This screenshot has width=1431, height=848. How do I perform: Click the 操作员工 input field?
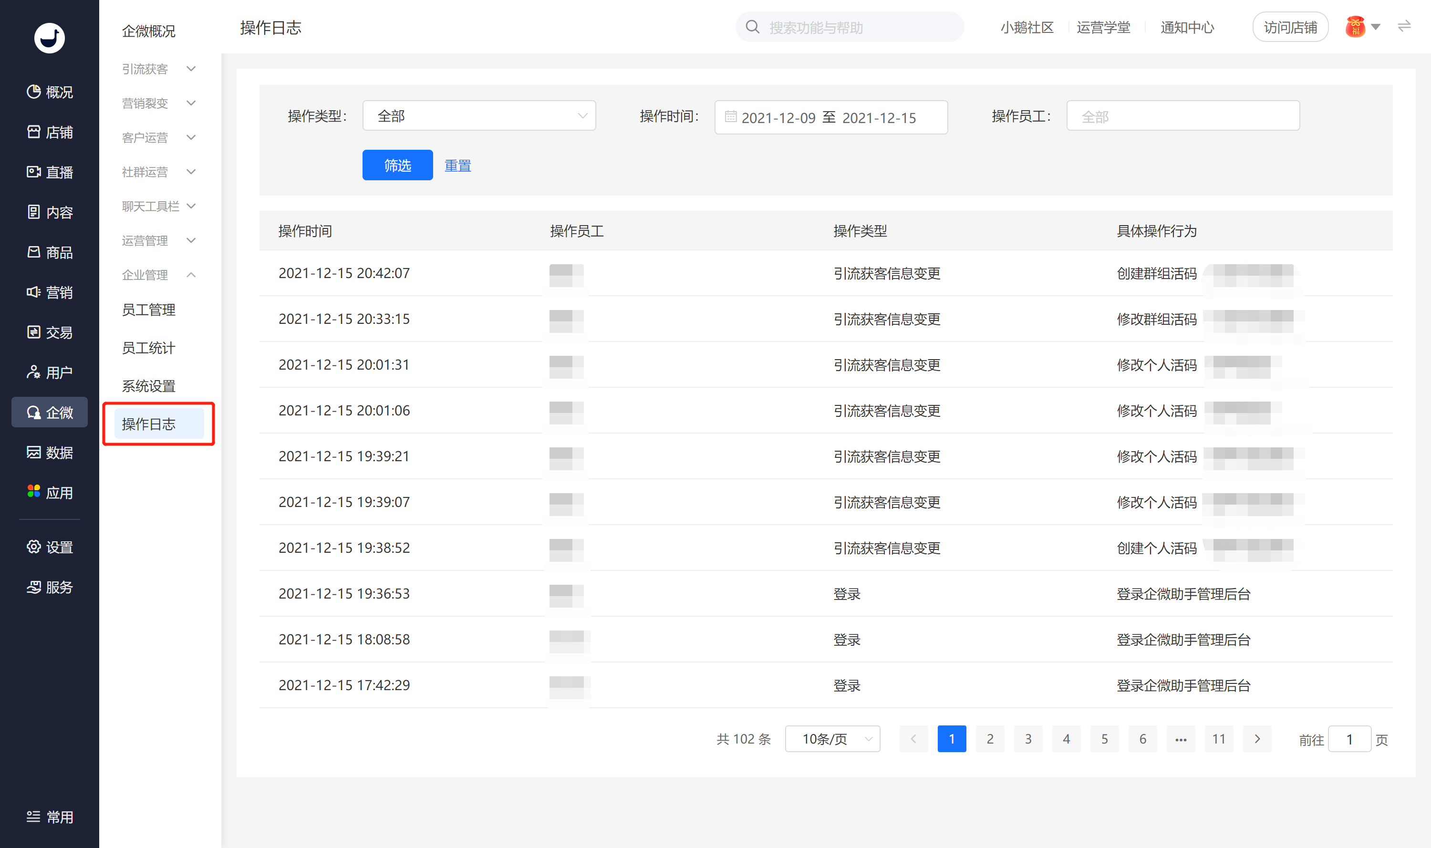(x=1182, y=116)
